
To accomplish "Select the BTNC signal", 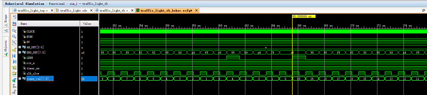I will [x=30, y=37].
